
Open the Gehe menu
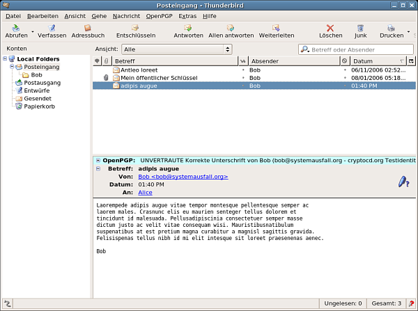pos(99,16)
